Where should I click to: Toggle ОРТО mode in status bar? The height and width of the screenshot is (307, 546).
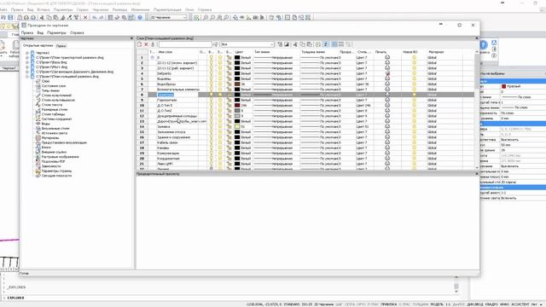click(362, 304)
